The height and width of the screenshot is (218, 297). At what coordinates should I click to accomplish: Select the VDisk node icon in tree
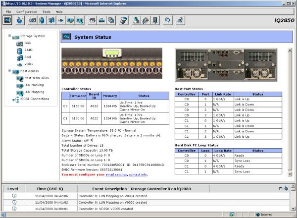(x=20, y=64)
